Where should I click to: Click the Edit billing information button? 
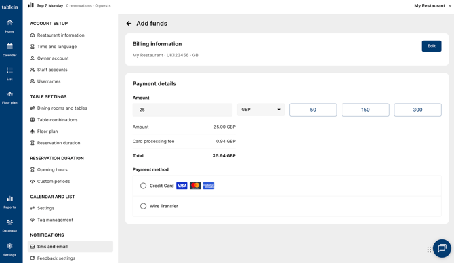coord(432,46)
